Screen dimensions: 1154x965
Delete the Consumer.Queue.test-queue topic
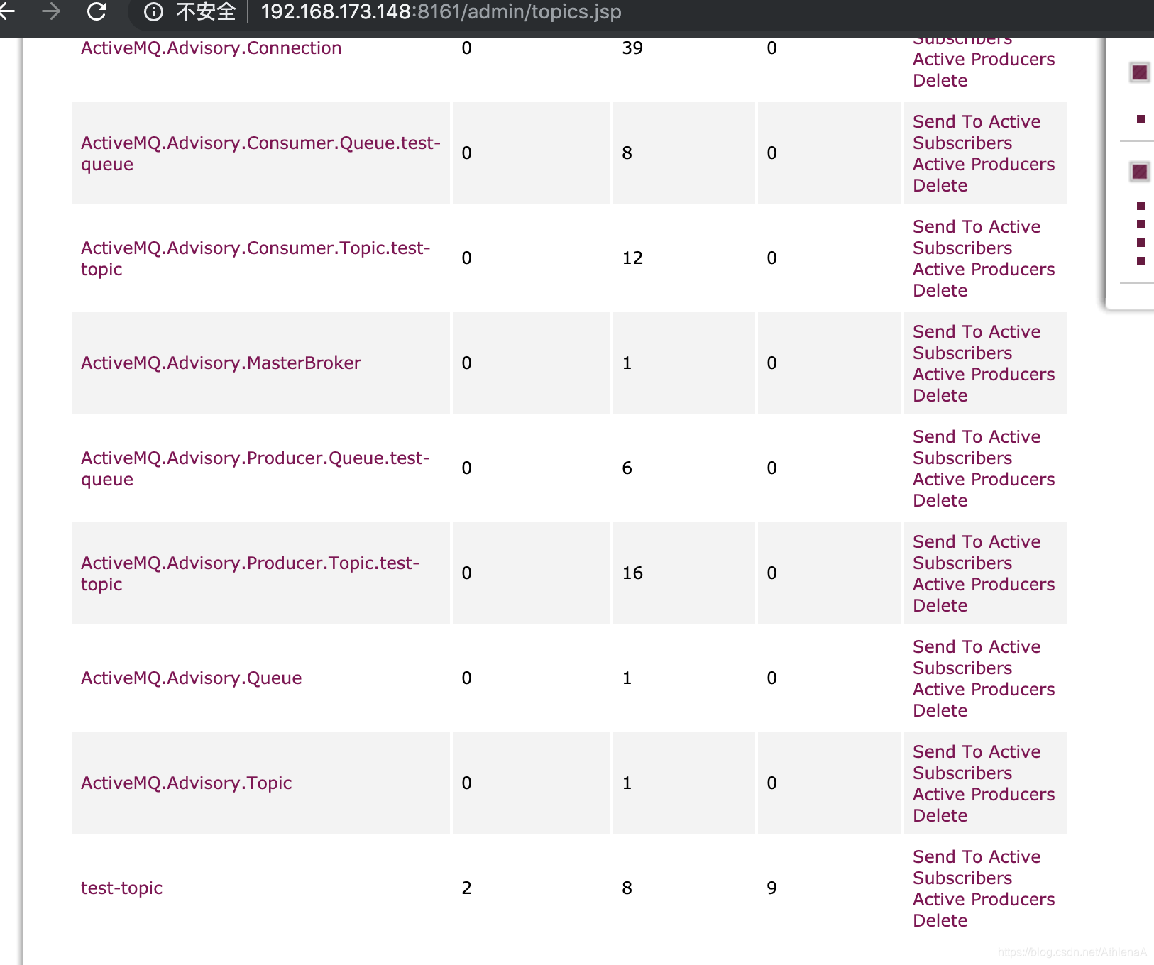click(940, 185)
